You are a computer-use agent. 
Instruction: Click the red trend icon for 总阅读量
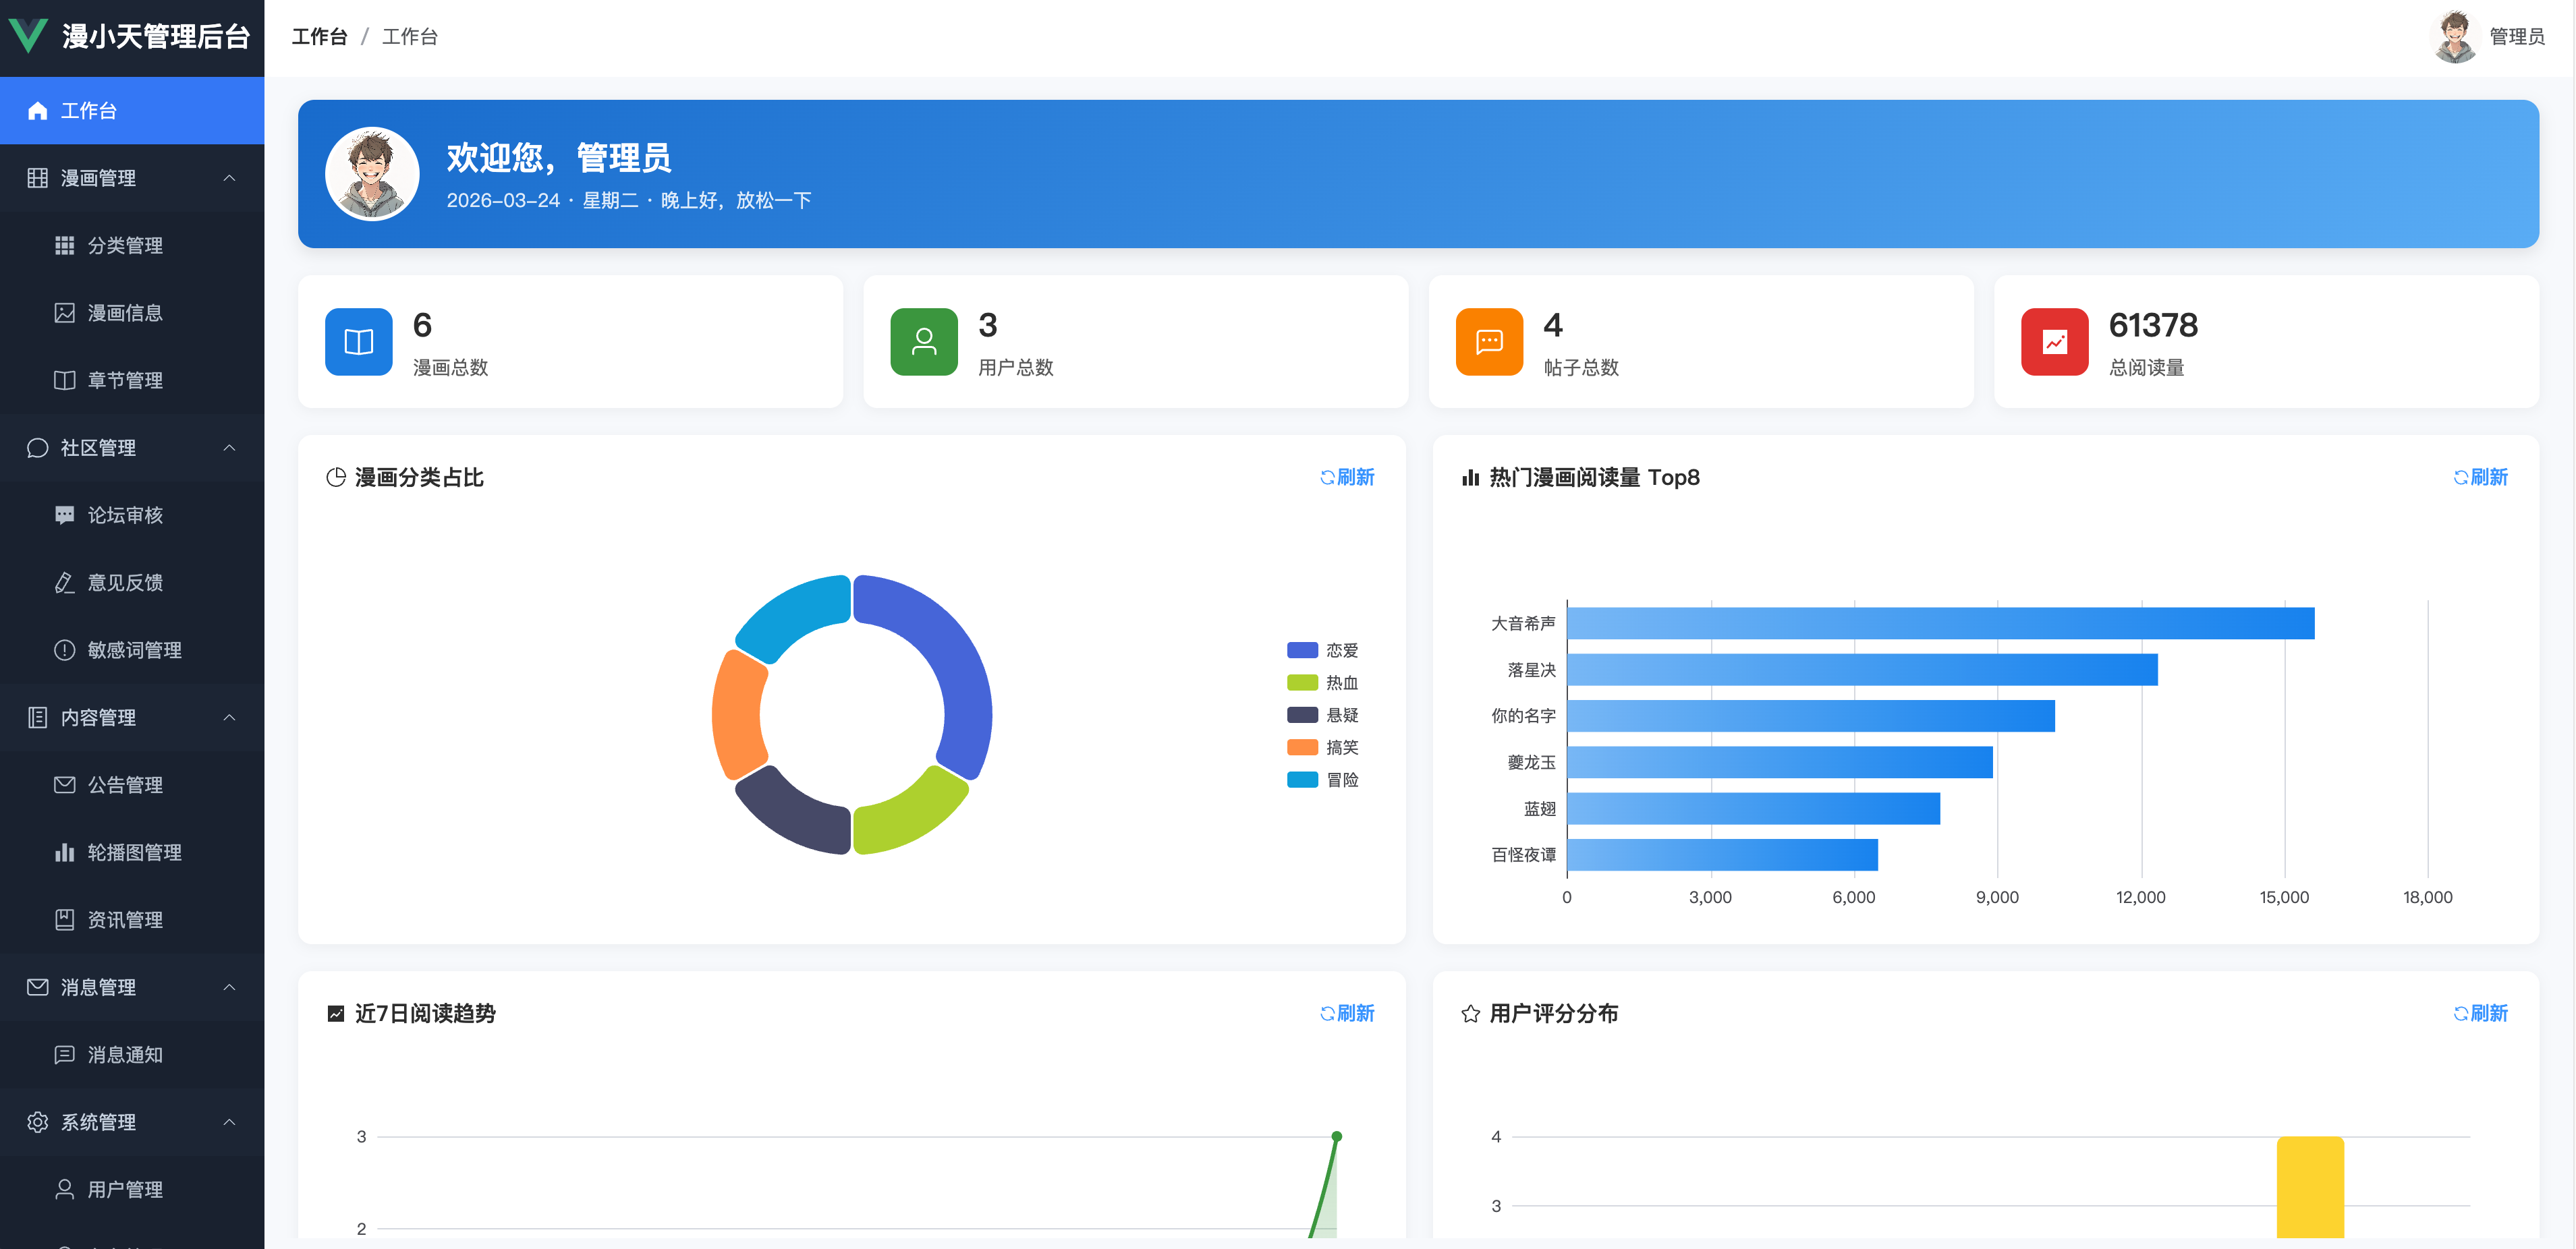tap(2054, 342)
